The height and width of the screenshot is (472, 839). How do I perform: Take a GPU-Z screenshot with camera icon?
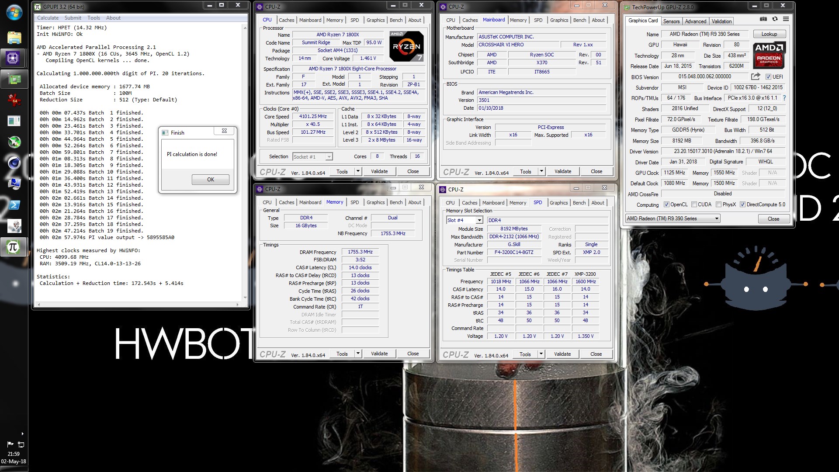763,19
